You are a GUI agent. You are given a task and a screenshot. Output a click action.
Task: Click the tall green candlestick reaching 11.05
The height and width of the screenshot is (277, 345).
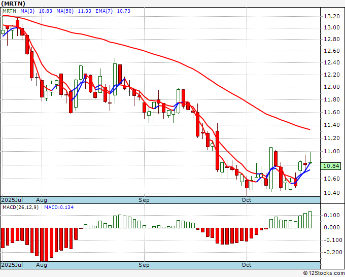pyautogui.click(x=271, y=168)
